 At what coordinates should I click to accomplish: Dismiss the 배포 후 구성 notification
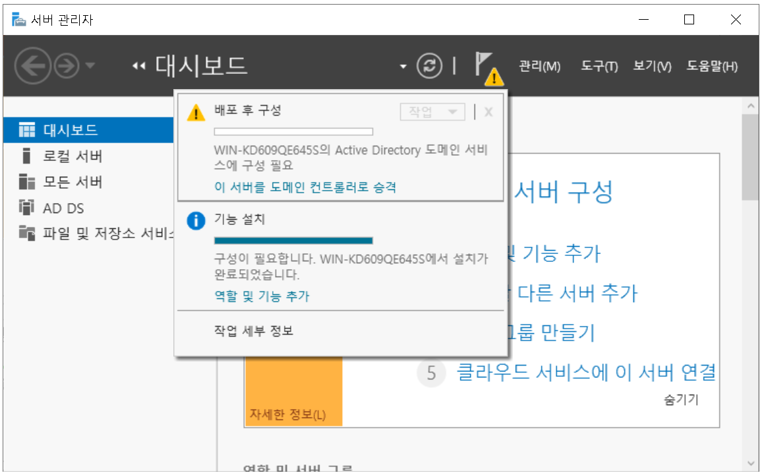tap(488, 112)
